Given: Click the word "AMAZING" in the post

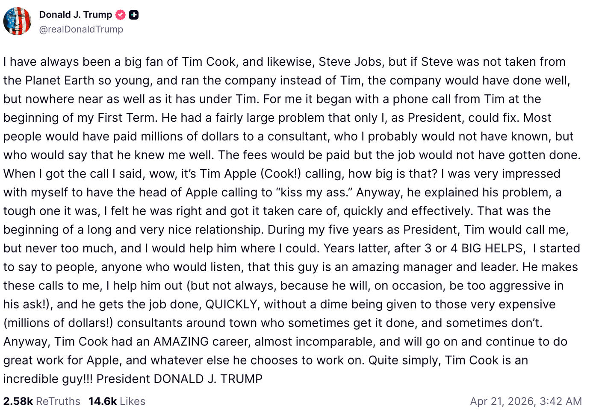Looking at the screenshot, I should point(181,342).
